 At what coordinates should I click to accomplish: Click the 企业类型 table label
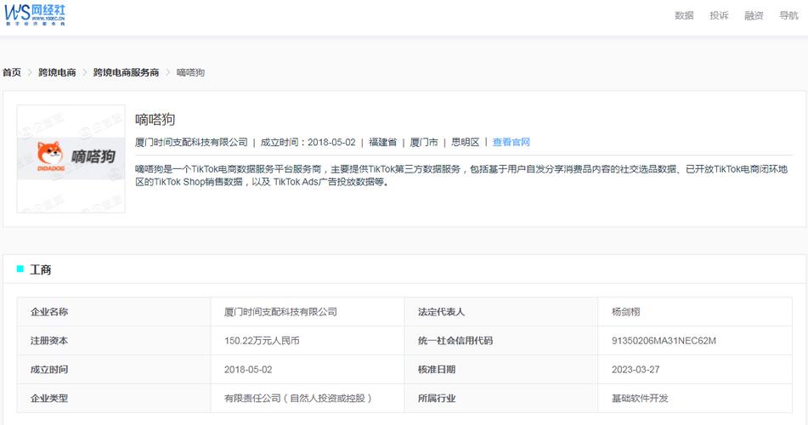click(x=49, y=398)
